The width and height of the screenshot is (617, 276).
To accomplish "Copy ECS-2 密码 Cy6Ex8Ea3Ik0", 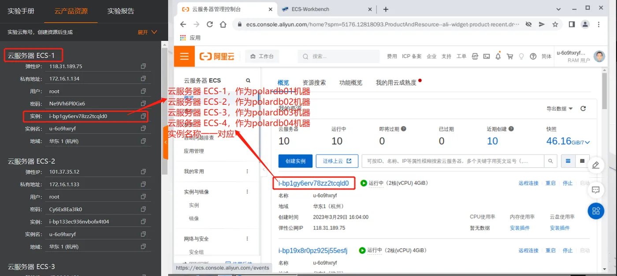I will click(143, 209).
